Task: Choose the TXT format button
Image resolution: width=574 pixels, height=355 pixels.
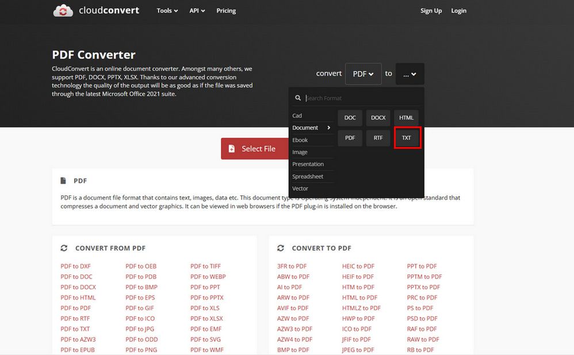Action: pos(406,138)
